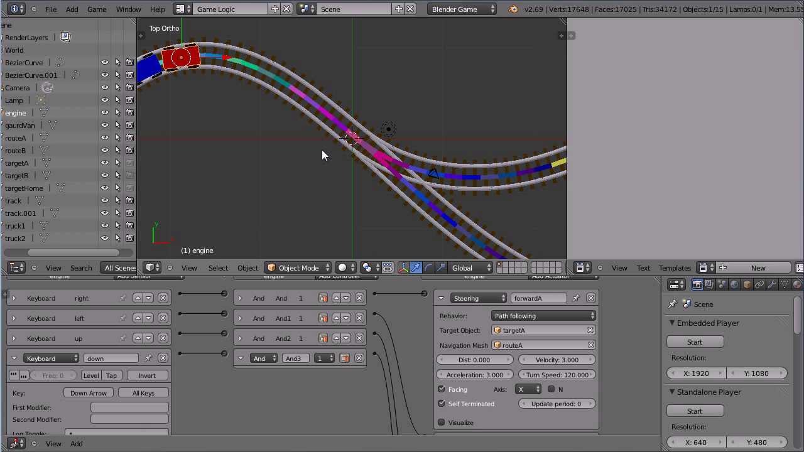Toggle the Self Terminated checkbox
804x452 pixels.
pos(442,404)
